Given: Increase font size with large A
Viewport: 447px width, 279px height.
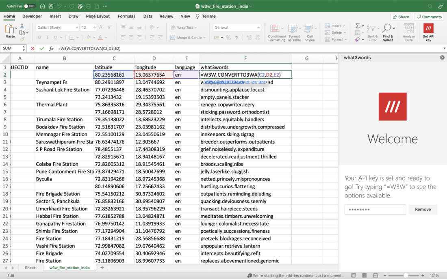Looking at the screenshot, I should click(x=101, y=28).
